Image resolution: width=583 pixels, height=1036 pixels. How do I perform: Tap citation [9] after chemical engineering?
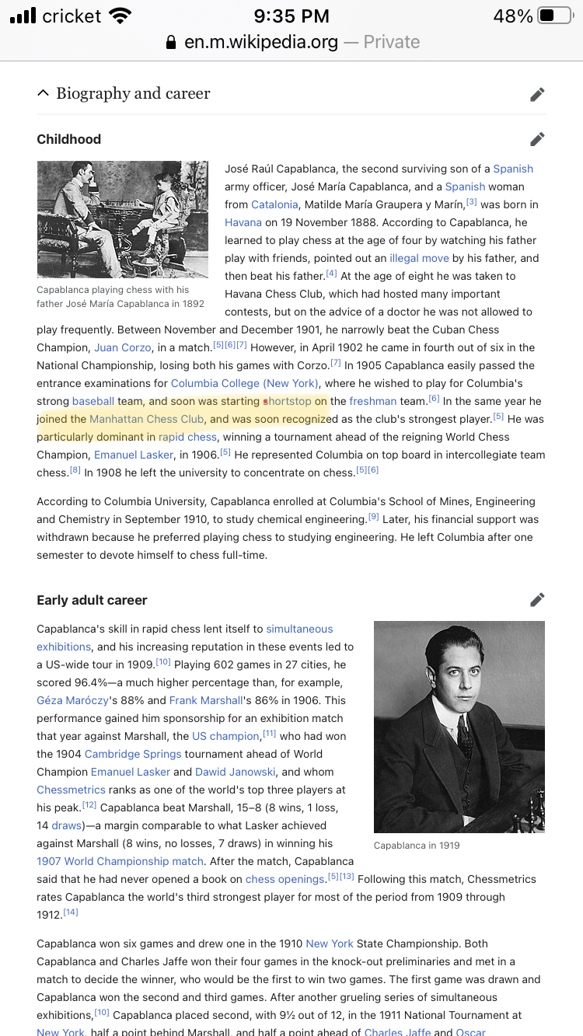(x=373, y=517)
